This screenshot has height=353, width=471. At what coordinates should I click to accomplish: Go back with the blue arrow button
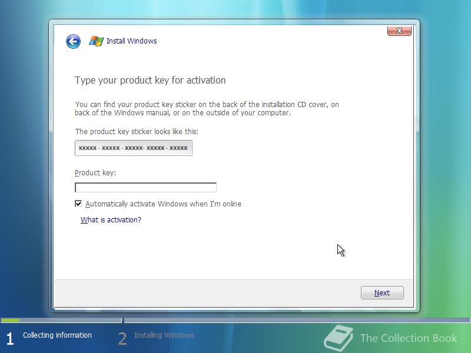pyautogui.click(x=73, y=41)
